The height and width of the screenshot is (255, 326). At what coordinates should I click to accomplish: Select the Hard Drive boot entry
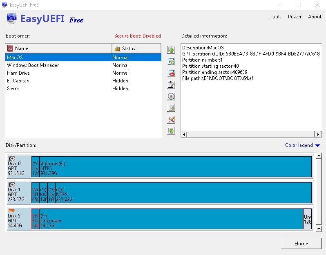click(x=83, y=73)
